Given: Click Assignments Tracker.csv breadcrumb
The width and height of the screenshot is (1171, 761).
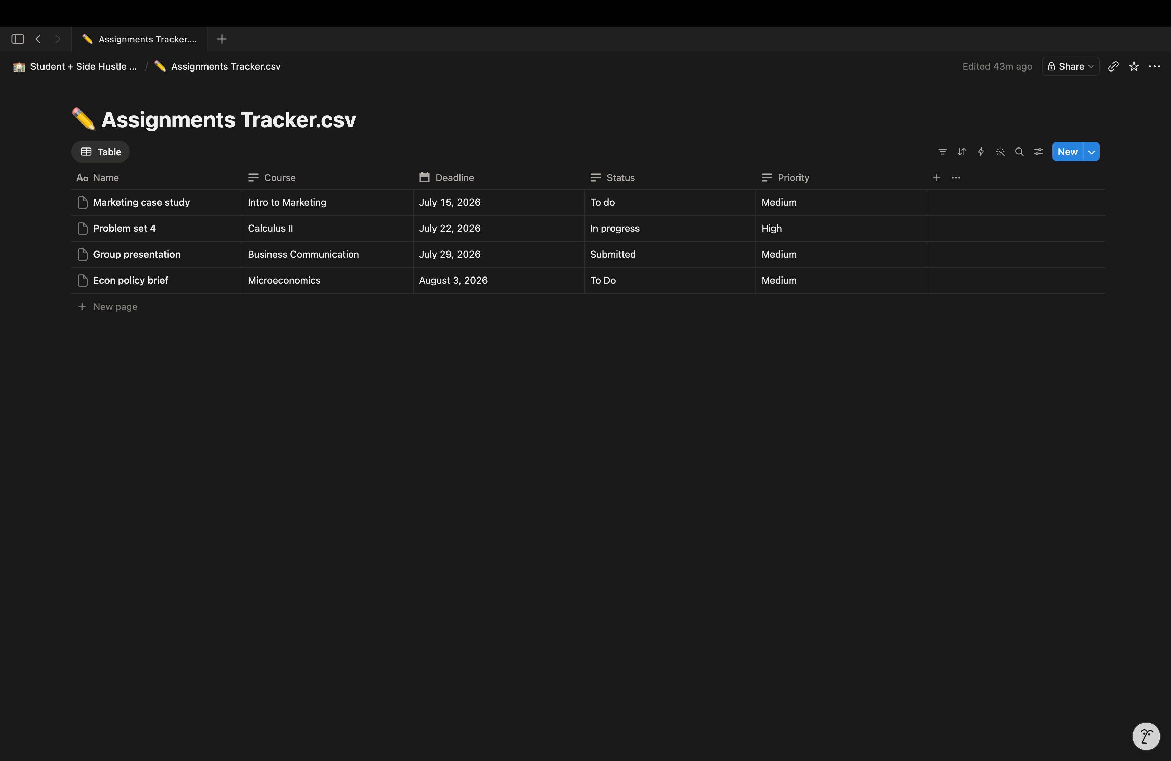Looking at the screenshot, I should click(217, 66).
